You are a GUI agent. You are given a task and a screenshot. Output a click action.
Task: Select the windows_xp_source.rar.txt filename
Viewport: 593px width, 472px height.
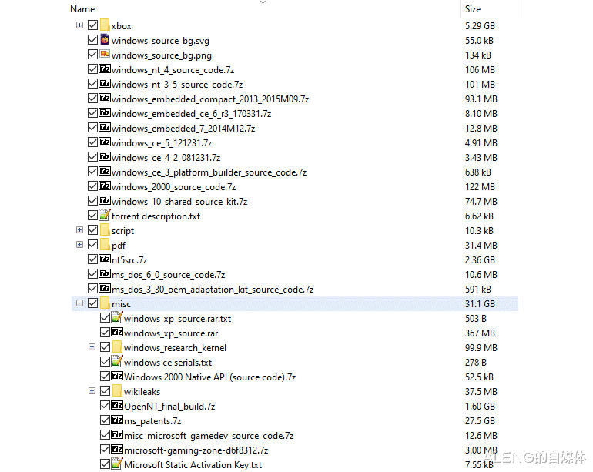click(177, 319)
